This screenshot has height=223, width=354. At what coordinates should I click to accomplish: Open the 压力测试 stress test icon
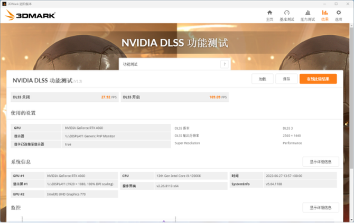click(307, 15)
